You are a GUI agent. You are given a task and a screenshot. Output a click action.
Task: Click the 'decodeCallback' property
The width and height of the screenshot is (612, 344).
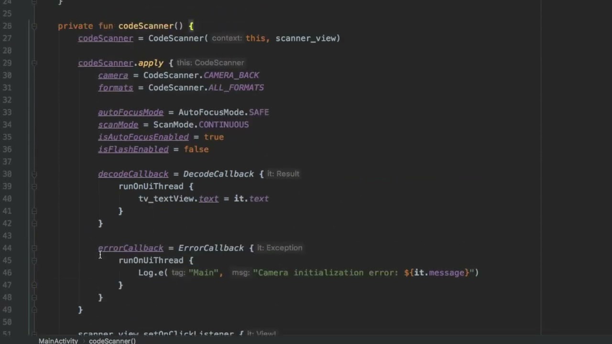tap(133, 174)
